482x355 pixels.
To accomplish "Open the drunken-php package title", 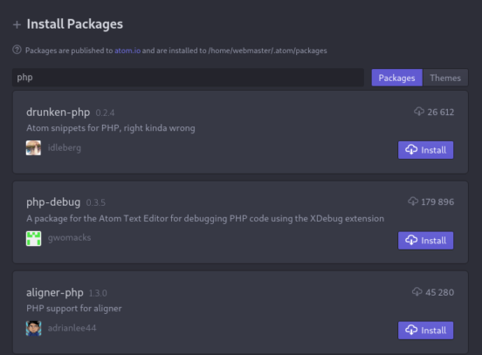I will tap(59, 113).
